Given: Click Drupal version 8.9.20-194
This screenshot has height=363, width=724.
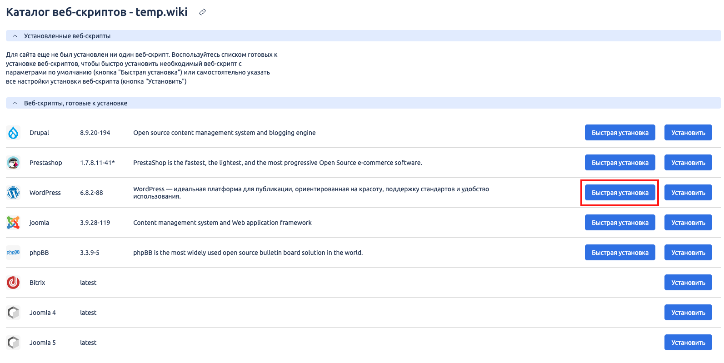Looking at the screenshot, I should (95, 133).
